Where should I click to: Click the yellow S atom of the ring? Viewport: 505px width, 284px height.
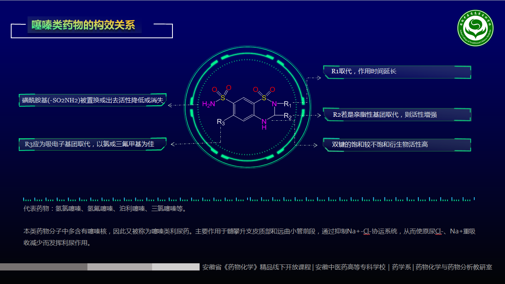[264, 97]
